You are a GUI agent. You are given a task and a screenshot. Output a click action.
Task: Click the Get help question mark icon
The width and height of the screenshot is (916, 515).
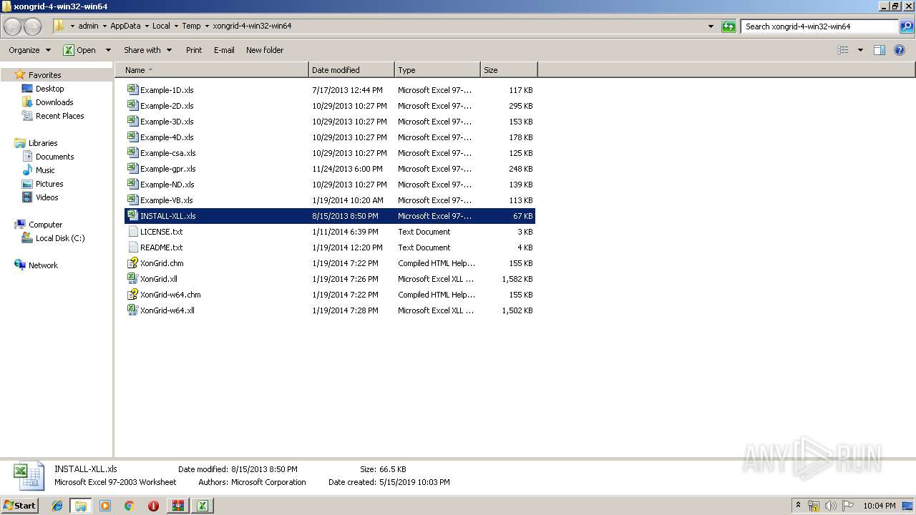(900, 50)
